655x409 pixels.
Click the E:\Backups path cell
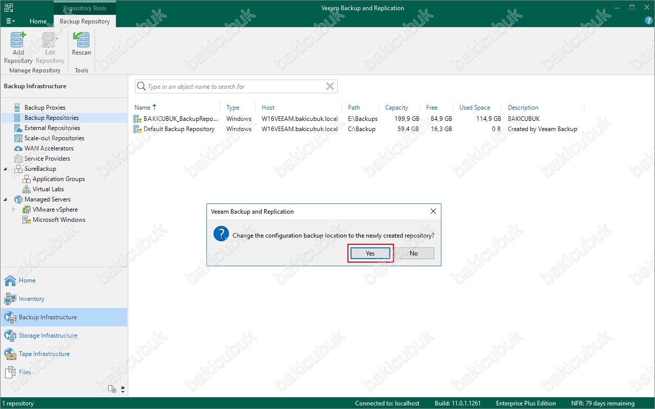pyautogui.click(x=363, y=119)
